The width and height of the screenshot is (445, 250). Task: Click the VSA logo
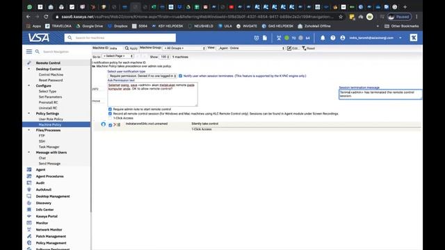point(39,37)
